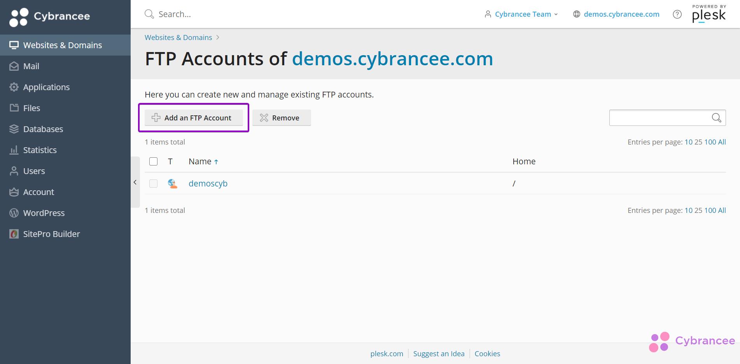
Task: Open demos.cybrancee.com subscription link in header
Action: point(621,14)
